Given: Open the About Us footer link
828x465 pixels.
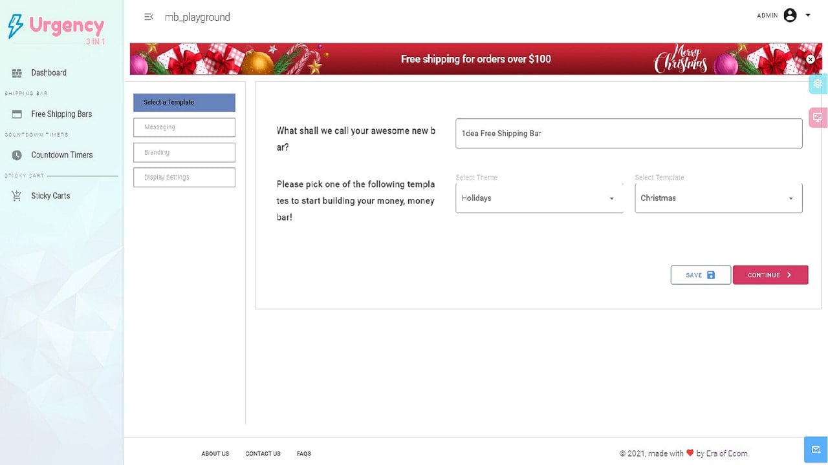Looking at the screenshot, I should click(x=215, y=454).
